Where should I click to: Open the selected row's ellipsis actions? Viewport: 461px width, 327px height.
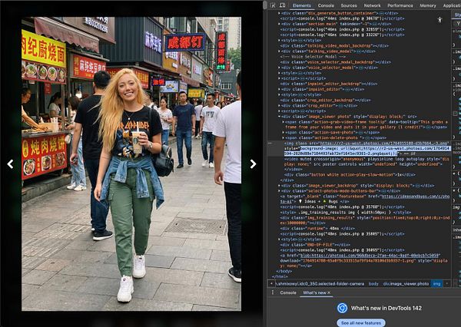270,143
